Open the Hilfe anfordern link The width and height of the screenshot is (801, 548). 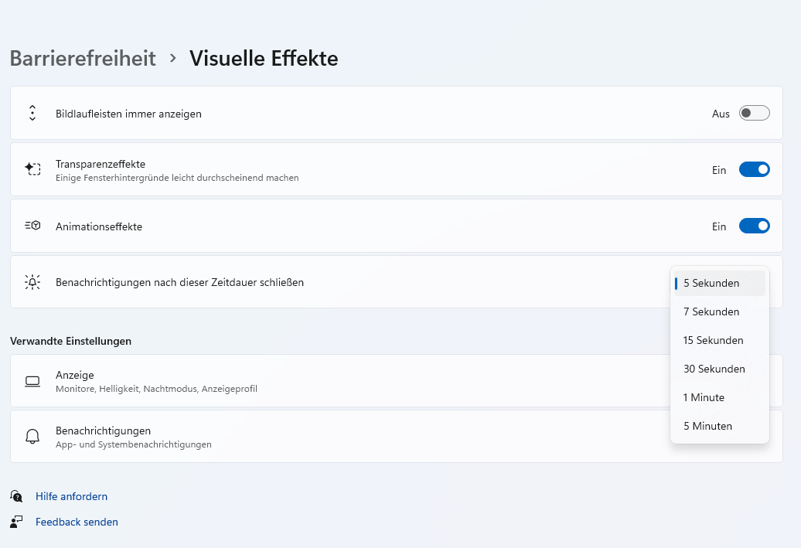[71, 496]
